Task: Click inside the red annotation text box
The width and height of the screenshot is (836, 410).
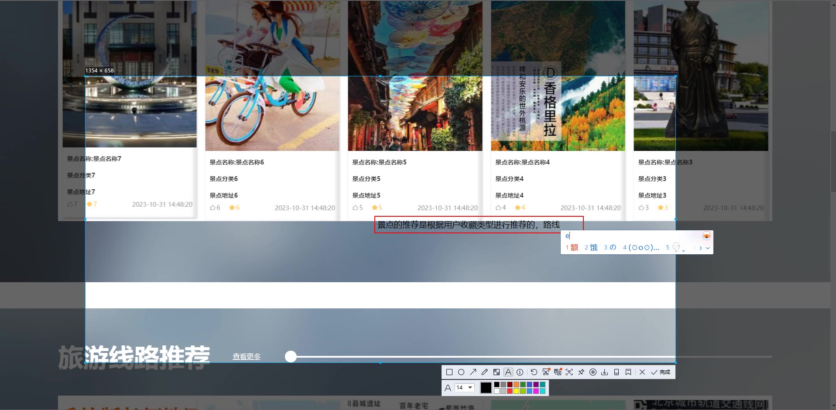Action: click(479, 225)
